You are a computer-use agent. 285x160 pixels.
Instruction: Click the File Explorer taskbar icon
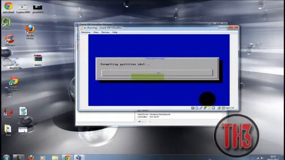pos(55,157)
